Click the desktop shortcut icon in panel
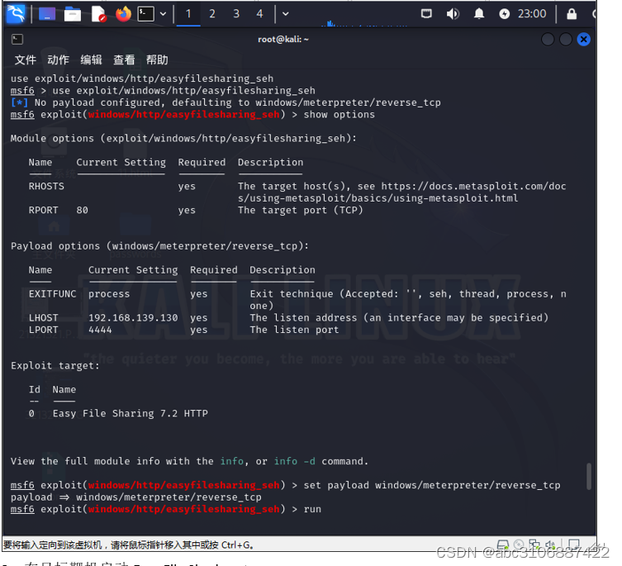Image resolution: width=622 pixels, height=566 pixels. 47,14
